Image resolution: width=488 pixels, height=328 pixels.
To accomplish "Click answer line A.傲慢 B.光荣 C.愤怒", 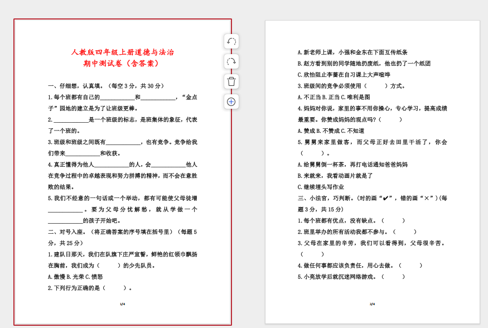I will pyautogui.click(x=75, y=277).
